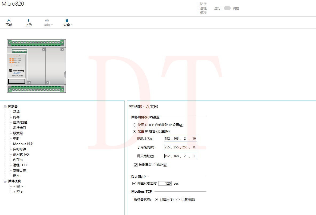The height and width of the screenshot is (215, 316).
Task: Click the 下載 download icon
Action: pyautogui.click(x=9, y=21)
